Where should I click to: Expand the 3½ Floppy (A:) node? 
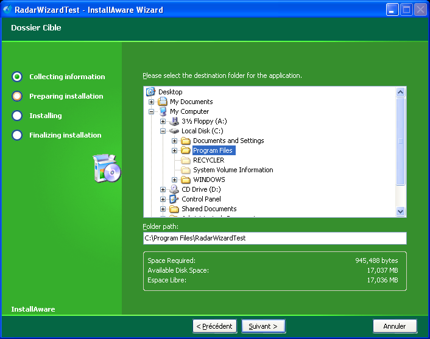[x=163, y=121]
